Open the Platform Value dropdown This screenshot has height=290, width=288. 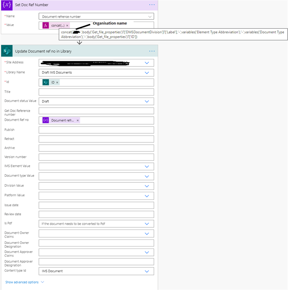(x=147, y=196)
